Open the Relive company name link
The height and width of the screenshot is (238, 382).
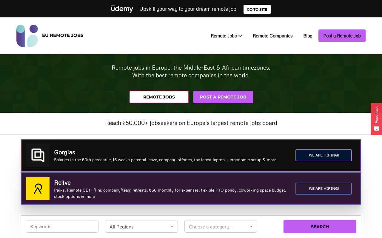[62, 183]
